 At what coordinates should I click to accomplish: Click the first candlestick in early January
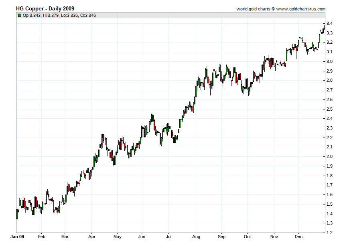(17, 214)
